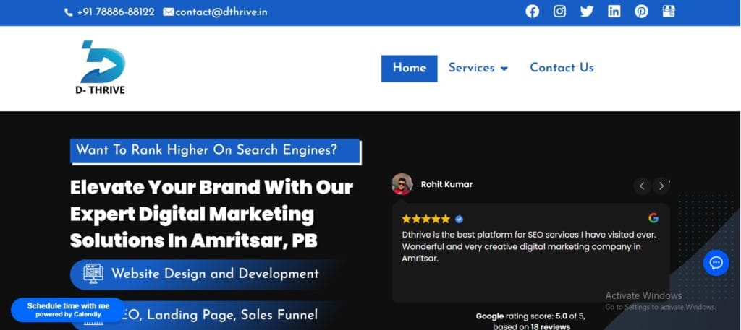Screen dimensions: 741x330
Task: Click the Google logo in review card
Action: tap(653, 218)
